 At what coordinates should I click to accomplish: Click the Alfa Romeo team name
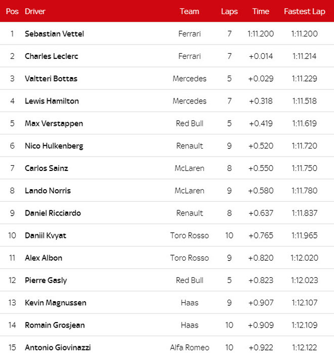tap(189, 347)
